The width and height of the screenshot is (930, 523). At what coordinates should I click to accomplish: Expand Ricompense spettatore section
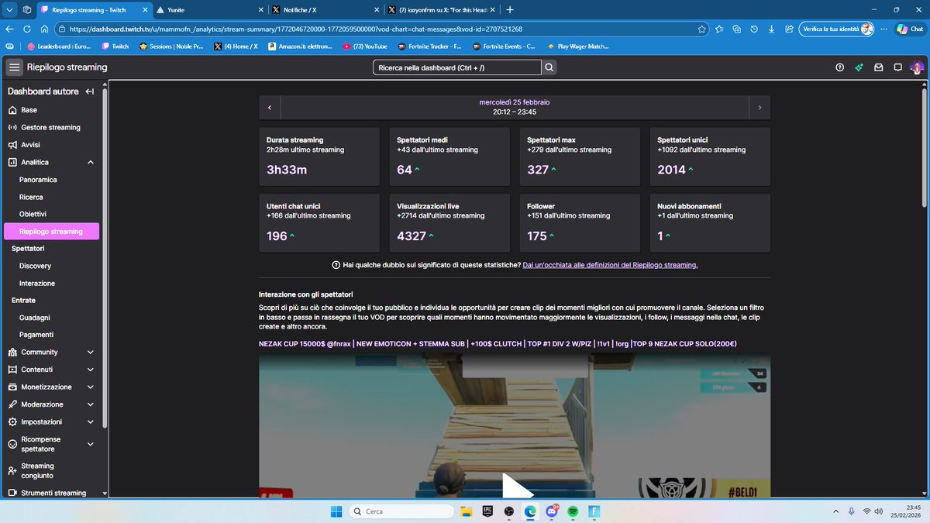[x=90, y=444]
